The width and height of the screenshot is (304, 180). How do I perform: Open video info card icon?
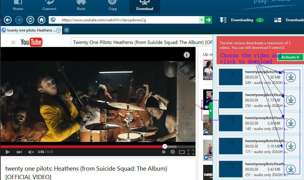click(x=187, y=55)
